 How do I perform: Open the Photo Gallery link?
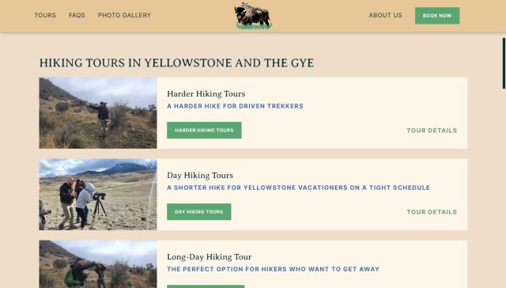pyautogui.click(x=124, y=15)
